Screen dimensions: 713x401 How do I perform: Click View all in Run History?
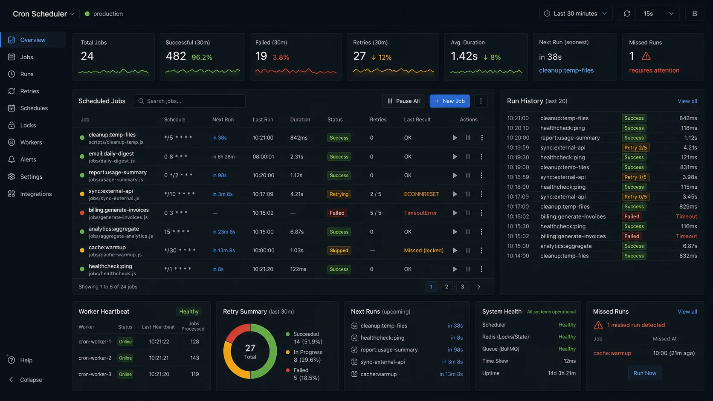click(687, 101)
